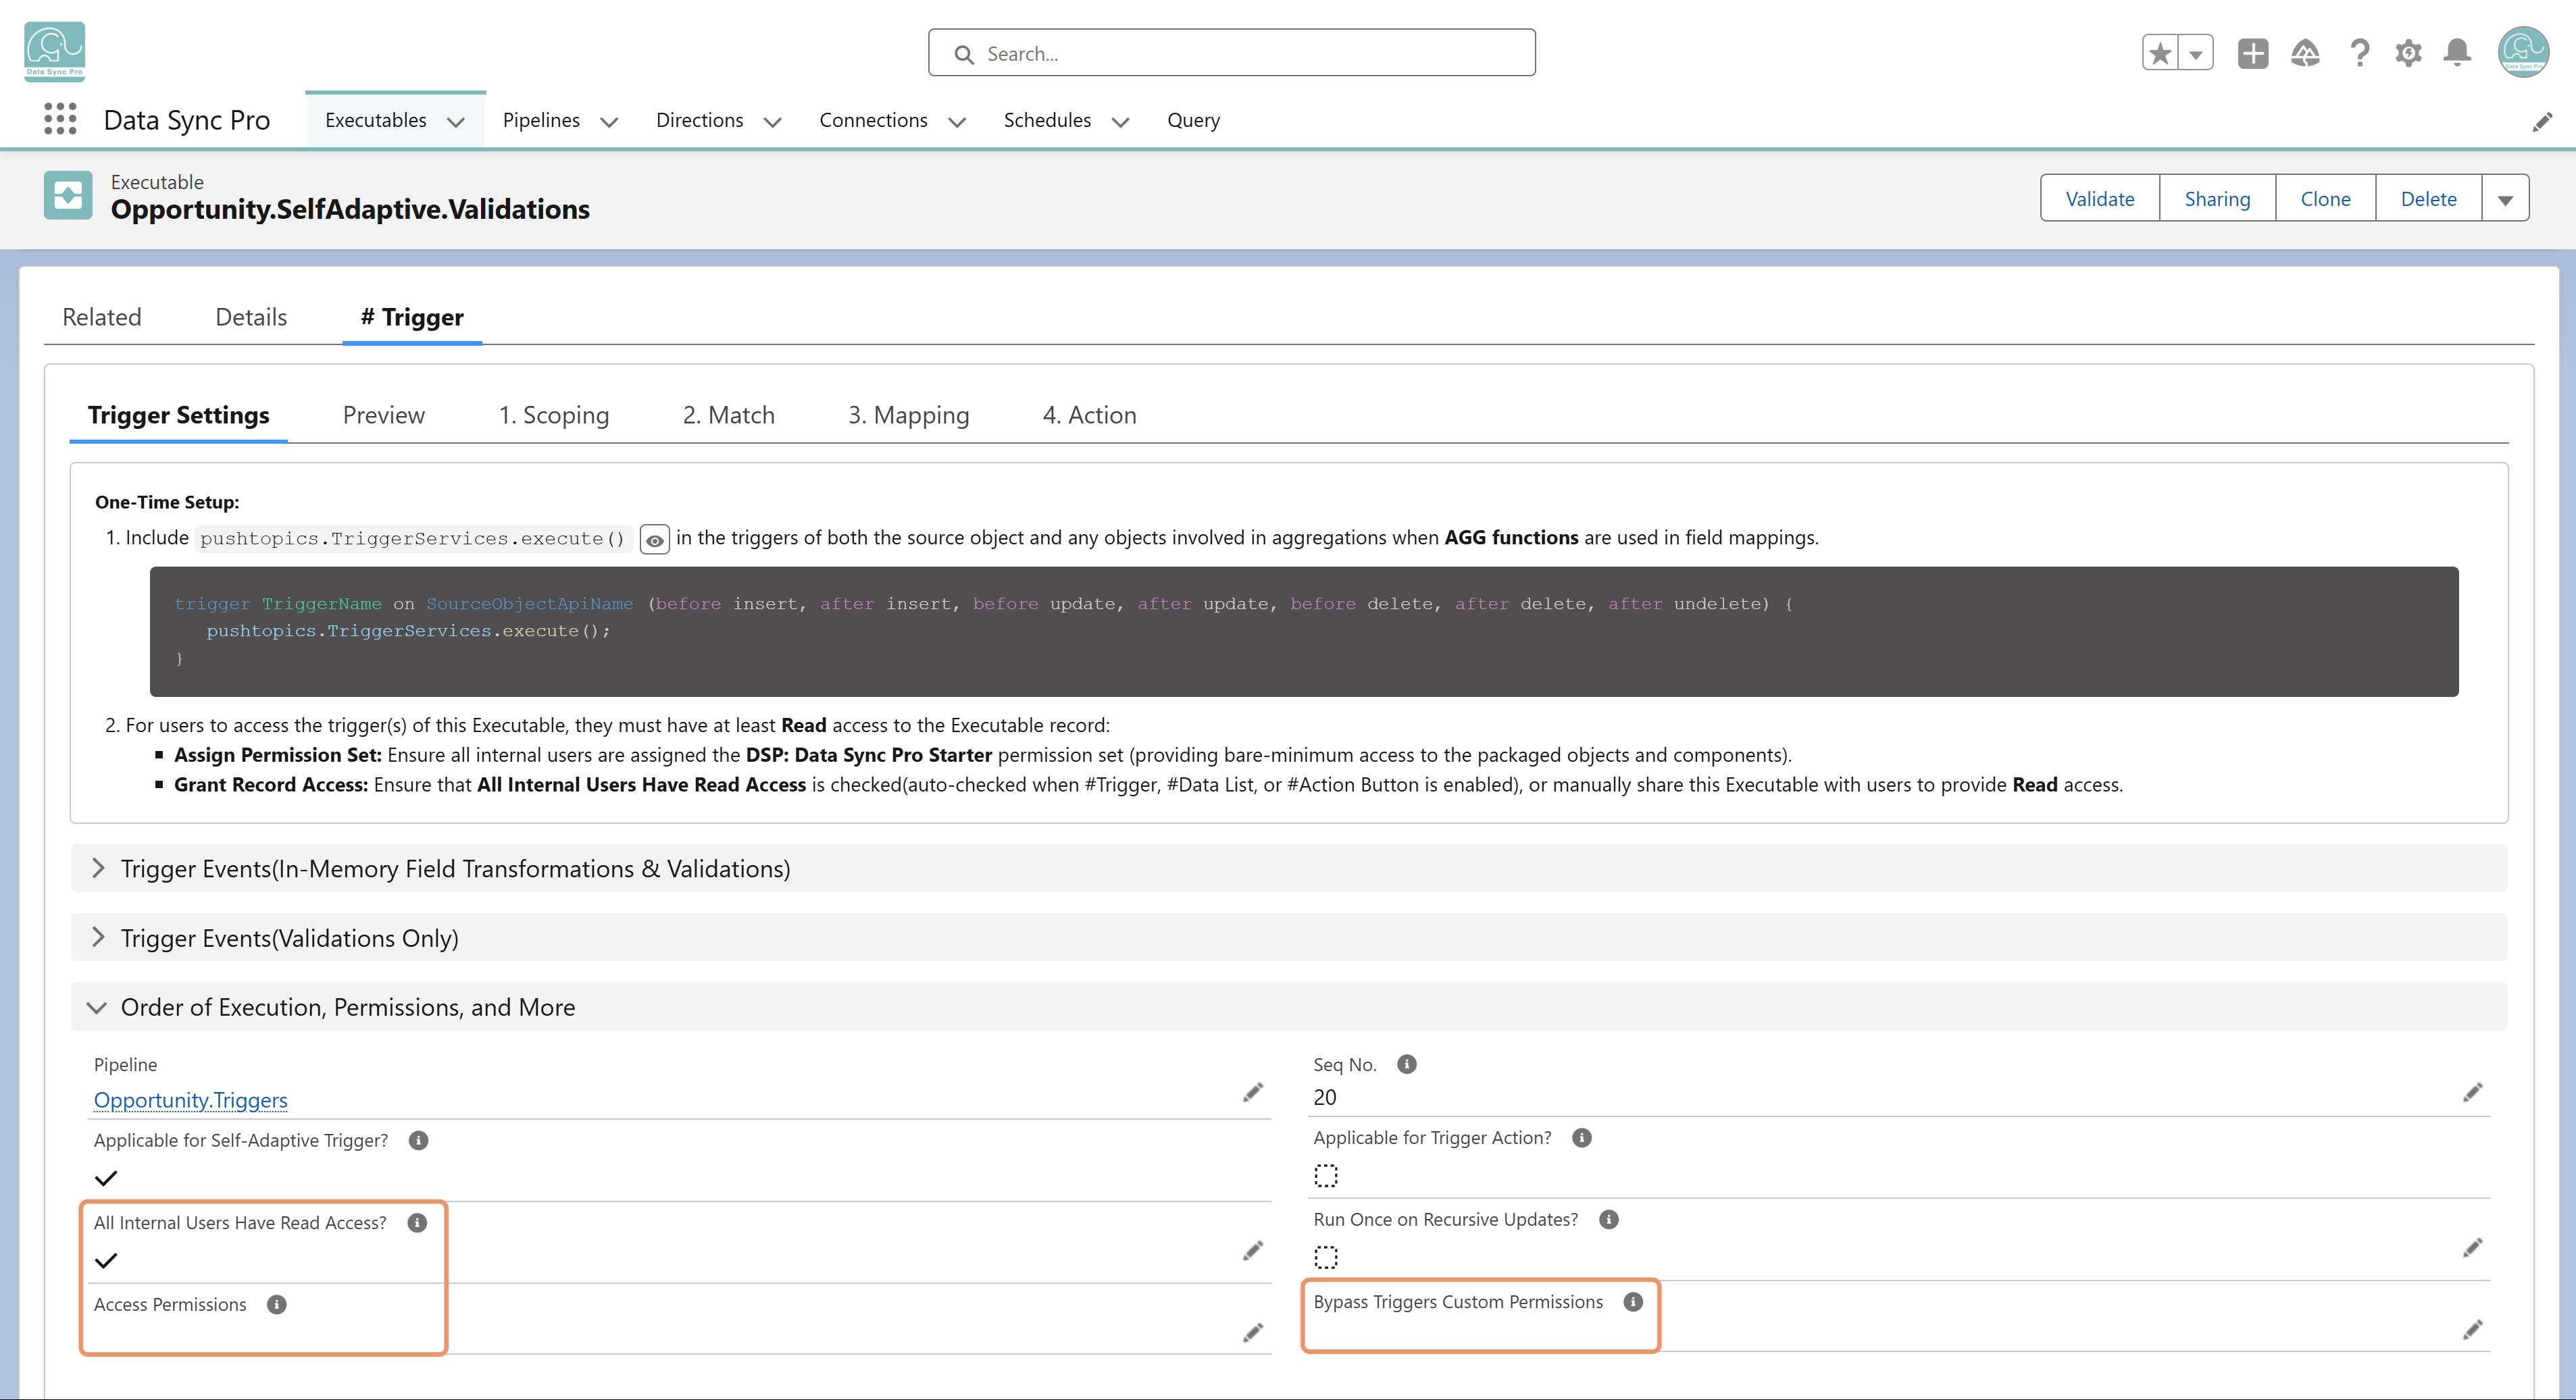Expand Trigger Events(Validations Only) section

click(x=1288, y=937)
